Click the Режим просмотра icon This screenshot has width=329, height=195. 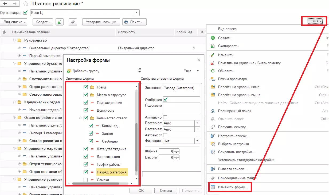coord(213,79)
